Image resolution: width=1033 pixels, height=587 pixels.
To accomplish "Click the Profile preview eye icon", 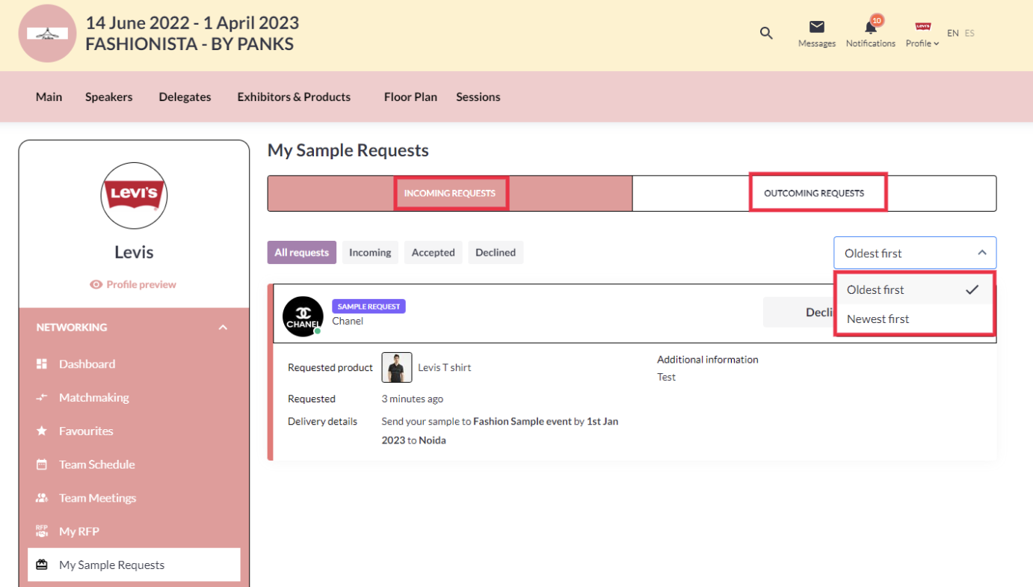I will [x=96, y=285].
